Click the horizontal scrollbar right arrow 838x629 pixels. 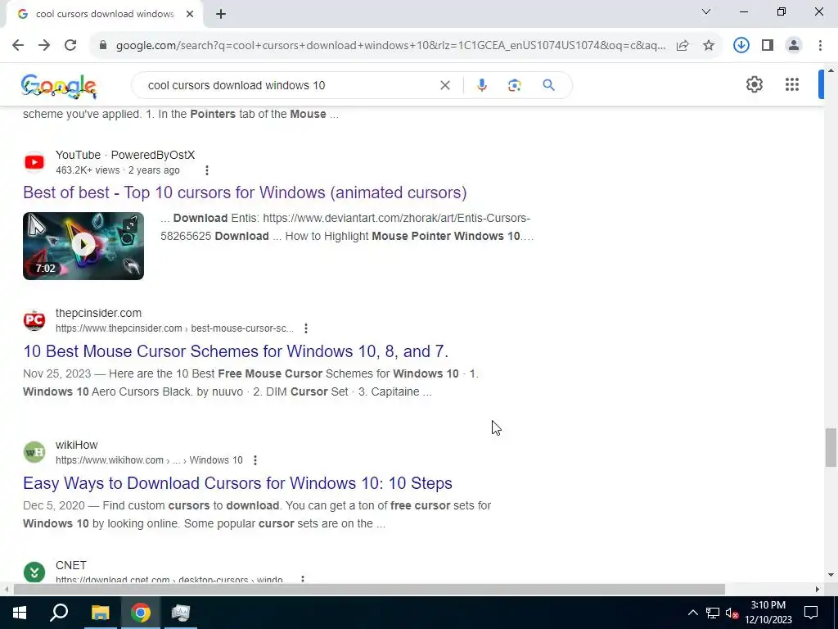tap(818, 590)
